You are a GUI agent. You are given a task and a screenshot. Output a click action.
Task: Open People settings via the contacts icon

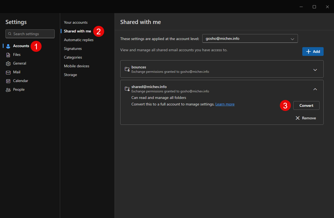point(8,89)
